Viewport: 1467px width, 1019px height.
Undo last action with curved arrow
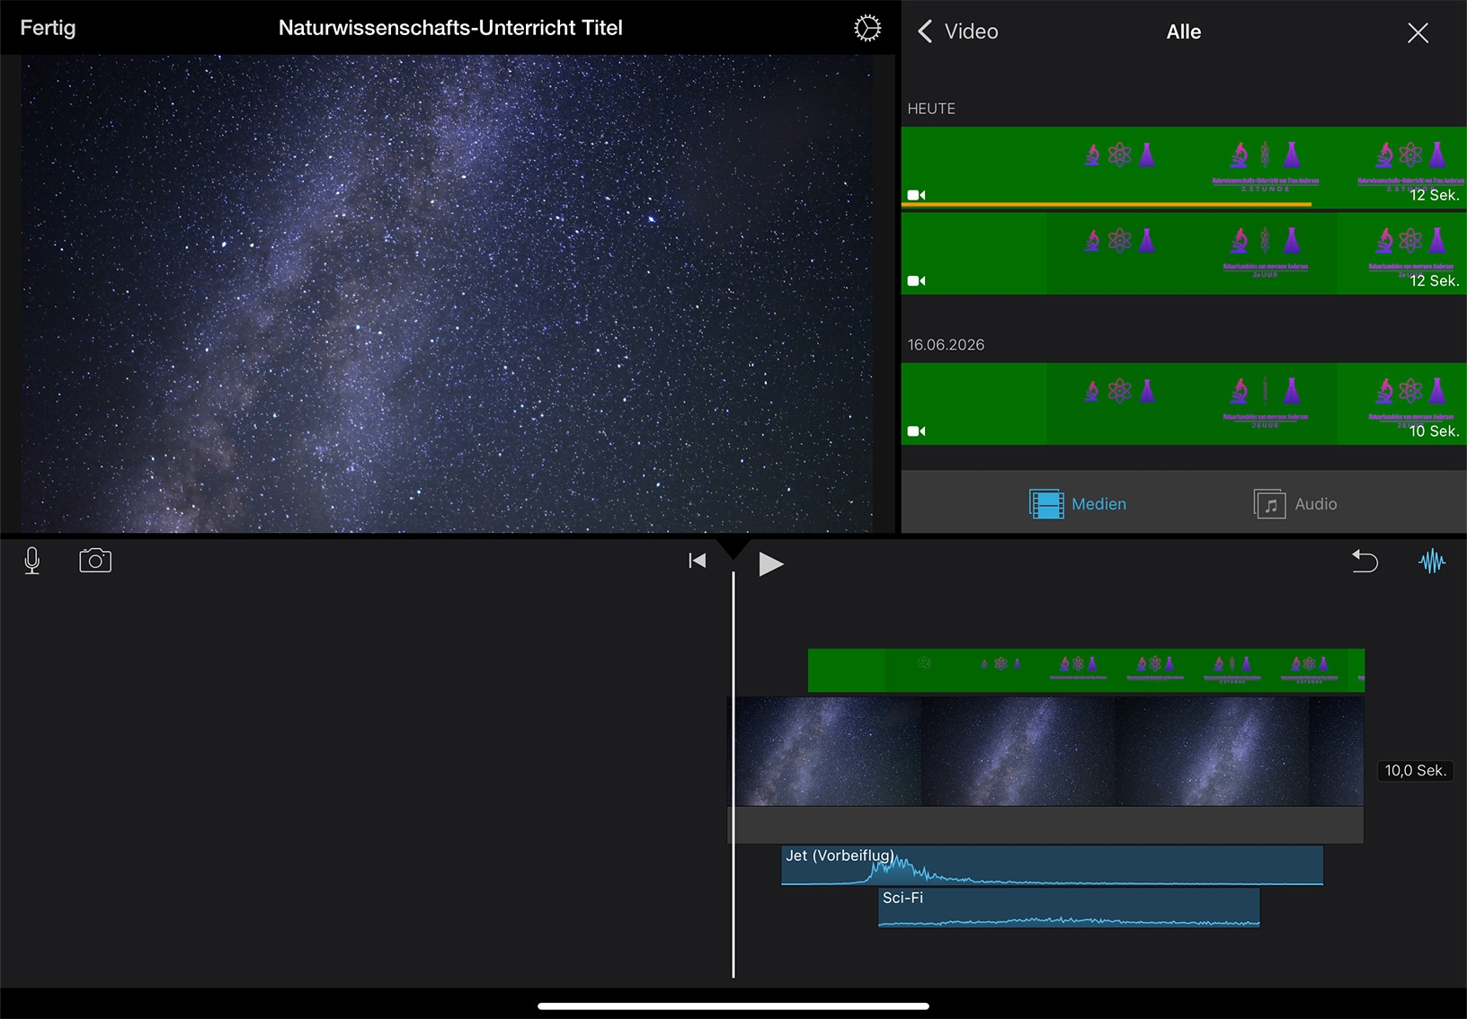point(1365,561)
